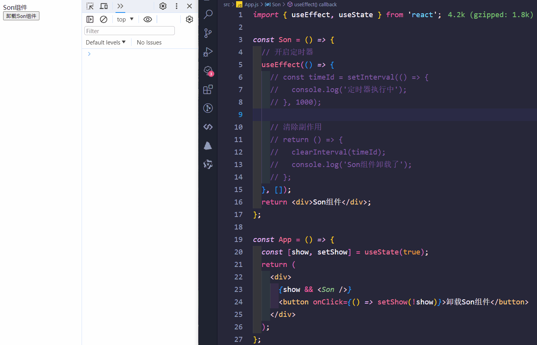Click the Son组件 JSX text on line 16
The width and height of the screenshot is (537, 345).
327,202
